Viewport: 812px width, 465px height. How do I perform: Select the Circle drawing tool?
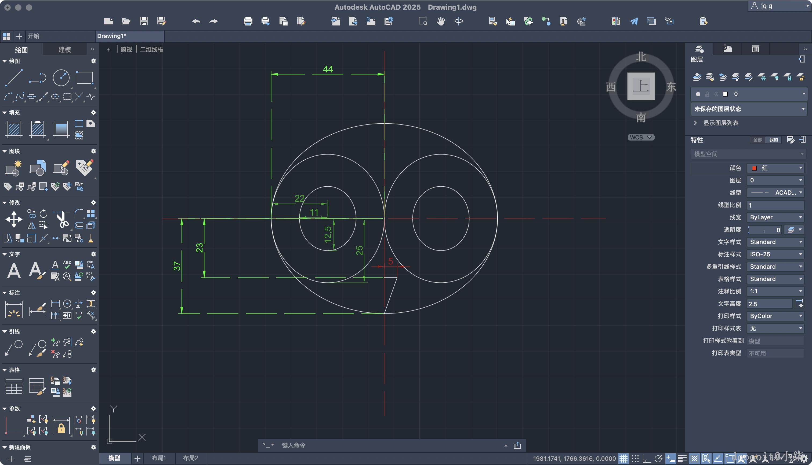61,77
